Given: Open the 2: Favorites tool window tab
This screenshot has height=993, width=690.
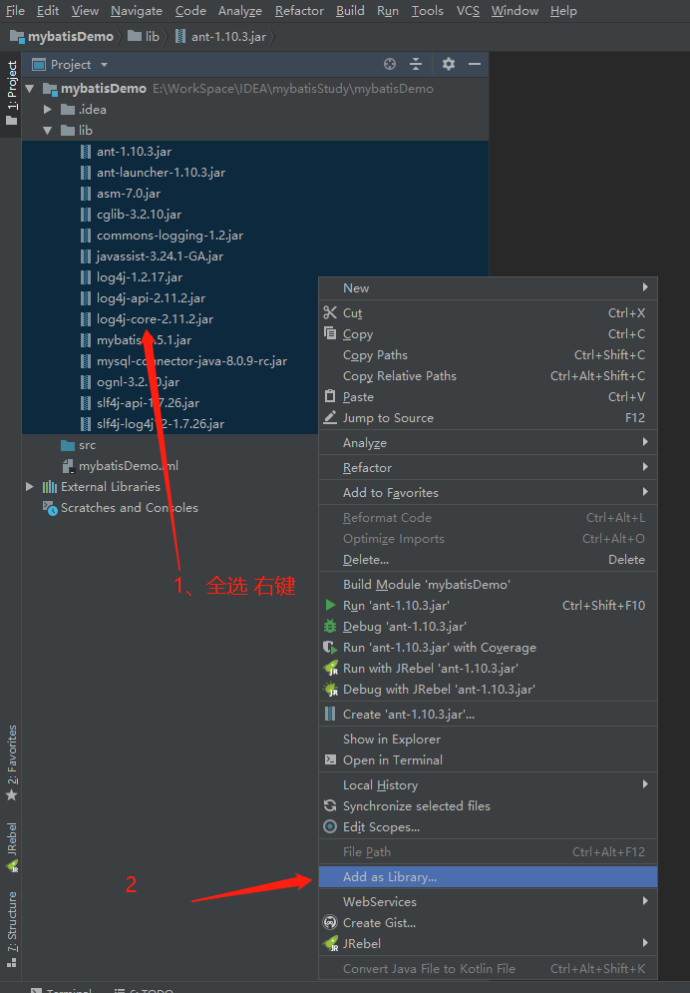Looking at the screenshot, I should tap(11, 761).
